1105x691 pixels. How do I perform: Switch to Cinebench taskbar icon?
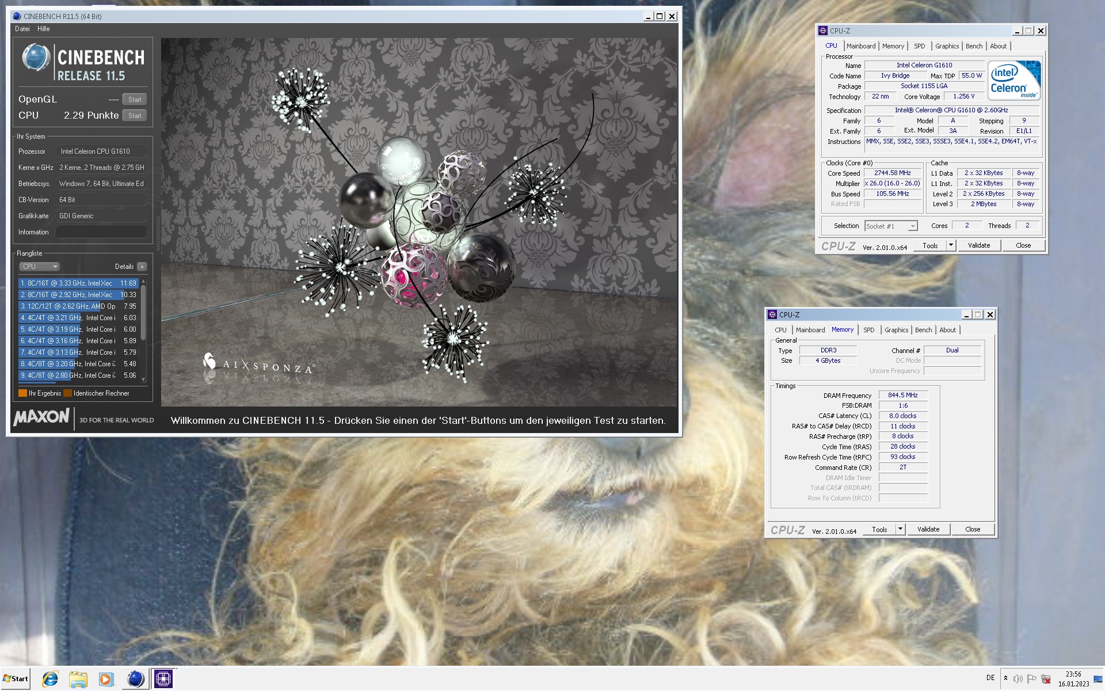(135, 679)
